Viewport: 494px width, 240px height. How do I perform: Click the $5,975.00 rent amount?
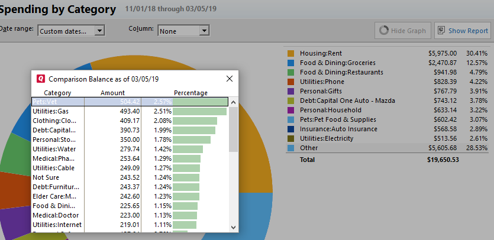[x=442, y=53]
